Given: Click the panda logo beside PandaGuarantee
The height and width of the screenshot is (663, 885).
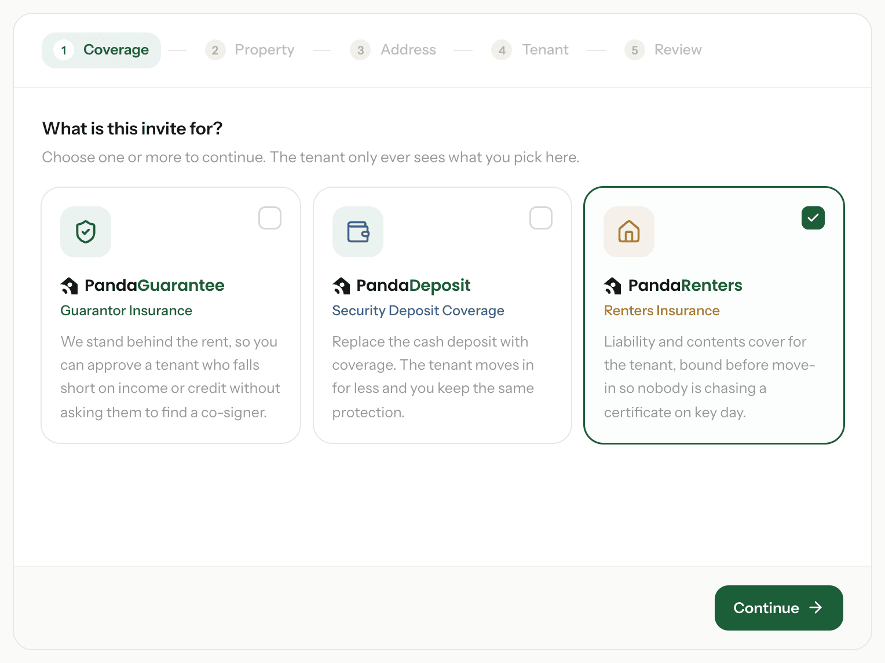Looking at the screenshot, I should pyautogui.click(x=70, y=286).
